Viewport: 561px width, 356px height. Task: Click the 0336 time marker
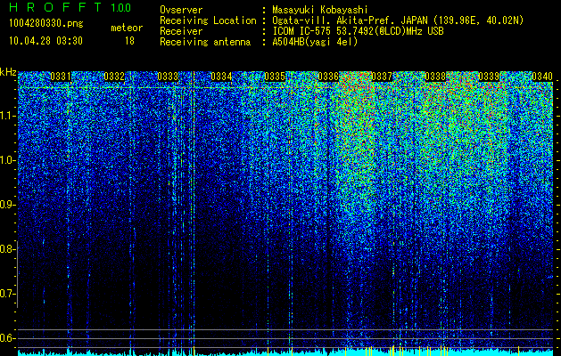coord(328,77)
